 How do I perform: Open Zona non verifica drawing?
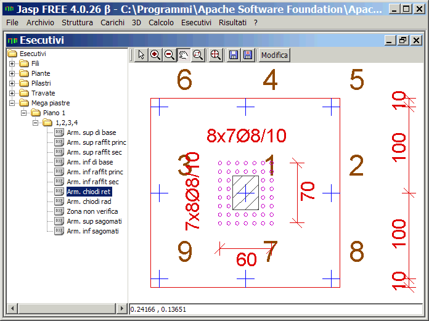pyautogui.click(x=92, y=211)
